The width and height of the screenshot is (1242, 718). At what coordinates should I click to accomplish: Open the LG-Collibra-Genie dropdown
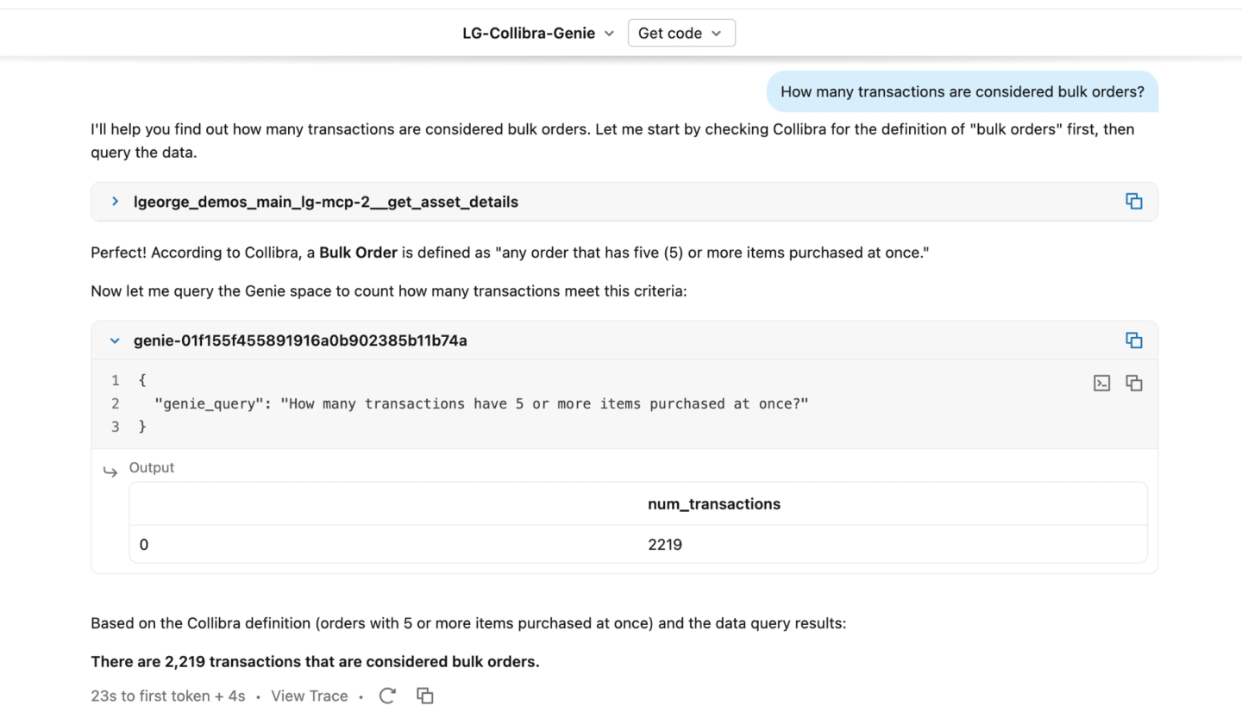click(x=538, y=33)
